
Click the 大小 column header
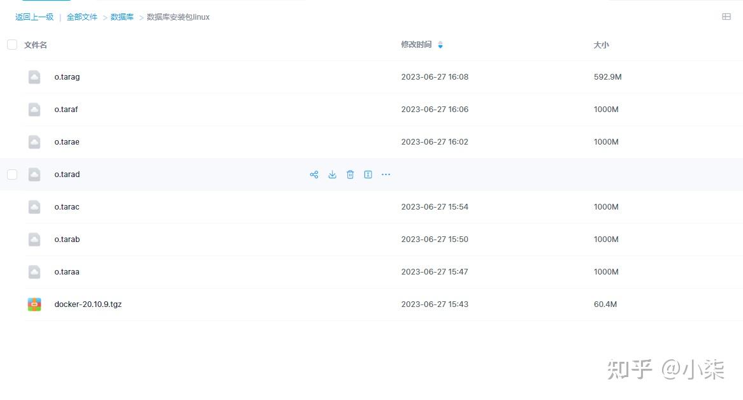pos(601,45)
